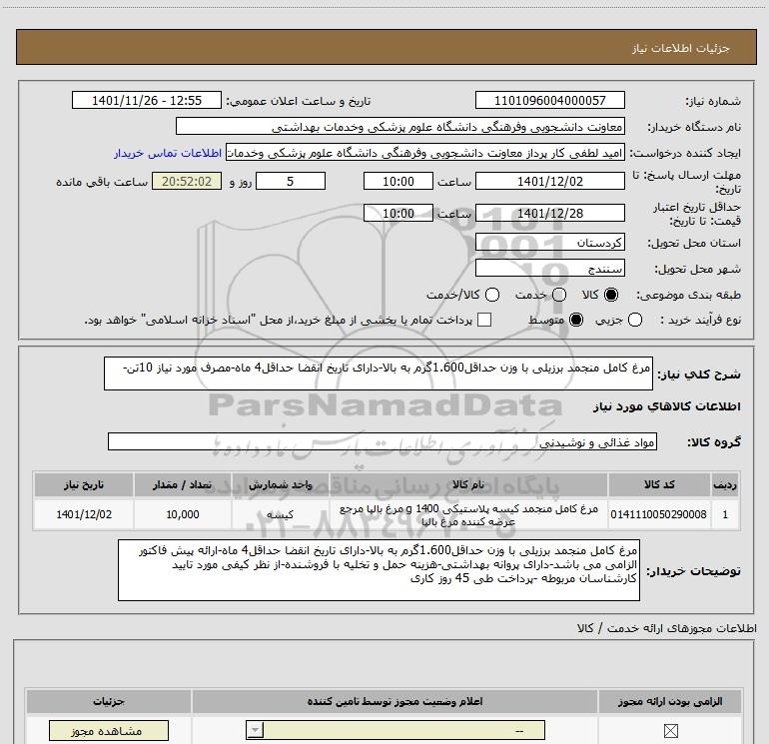The image size is (769, 744).
Task: Click the واحد شمارش column header
Action: [280, 484]
